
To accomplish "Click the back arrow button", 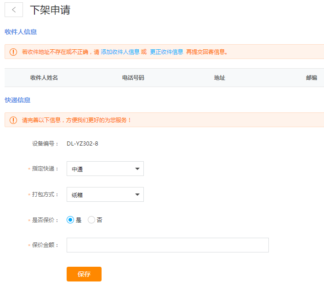I will (x=14, y=10).
